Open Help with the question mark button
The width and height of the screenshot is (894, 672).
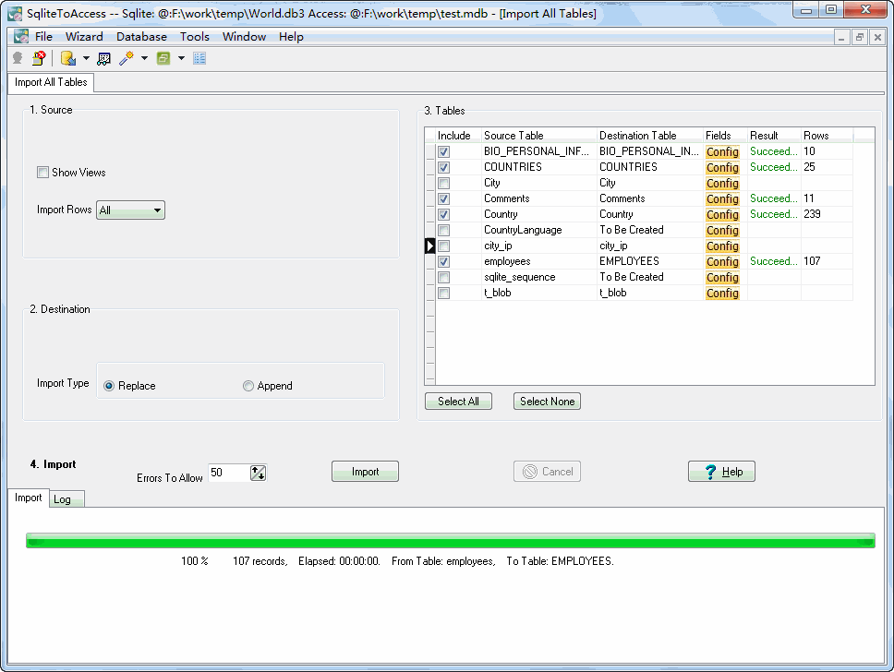tap(722, 472)
